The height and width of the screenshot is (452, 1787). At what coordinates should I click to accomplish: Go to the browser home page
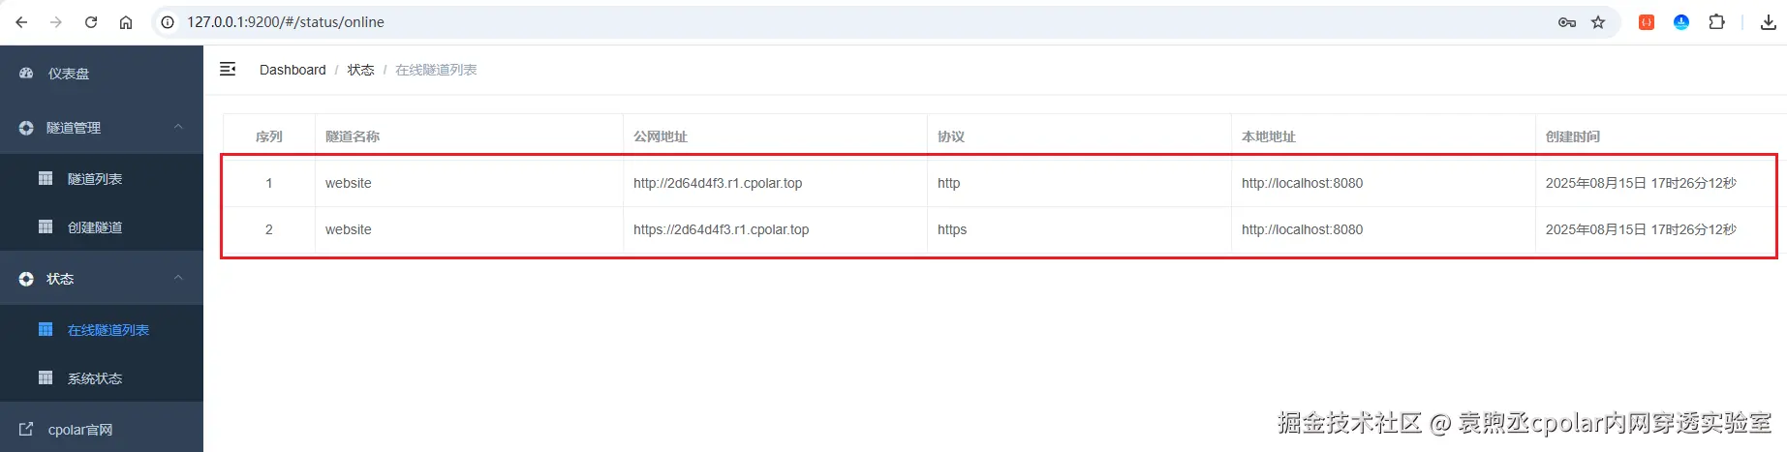tap(126, 22)
